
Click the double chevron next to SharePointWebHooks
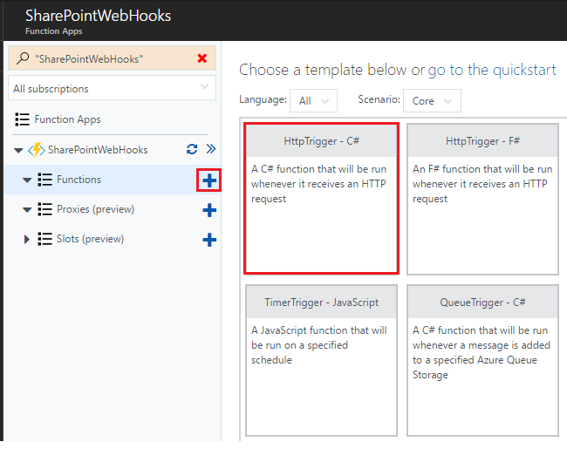211,149
